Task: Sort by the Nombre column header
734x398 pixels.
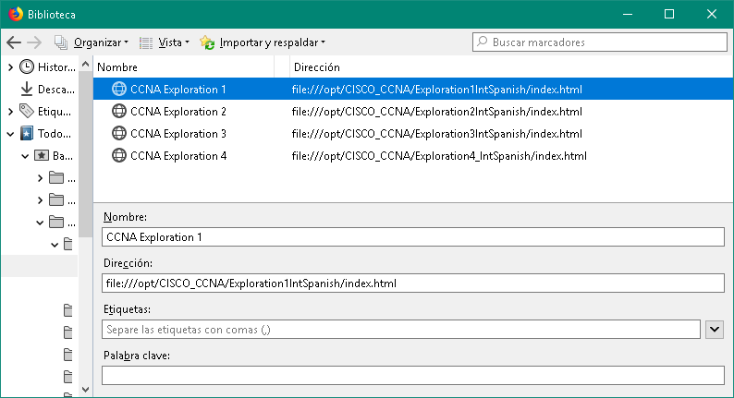Action: coord(183,66)
